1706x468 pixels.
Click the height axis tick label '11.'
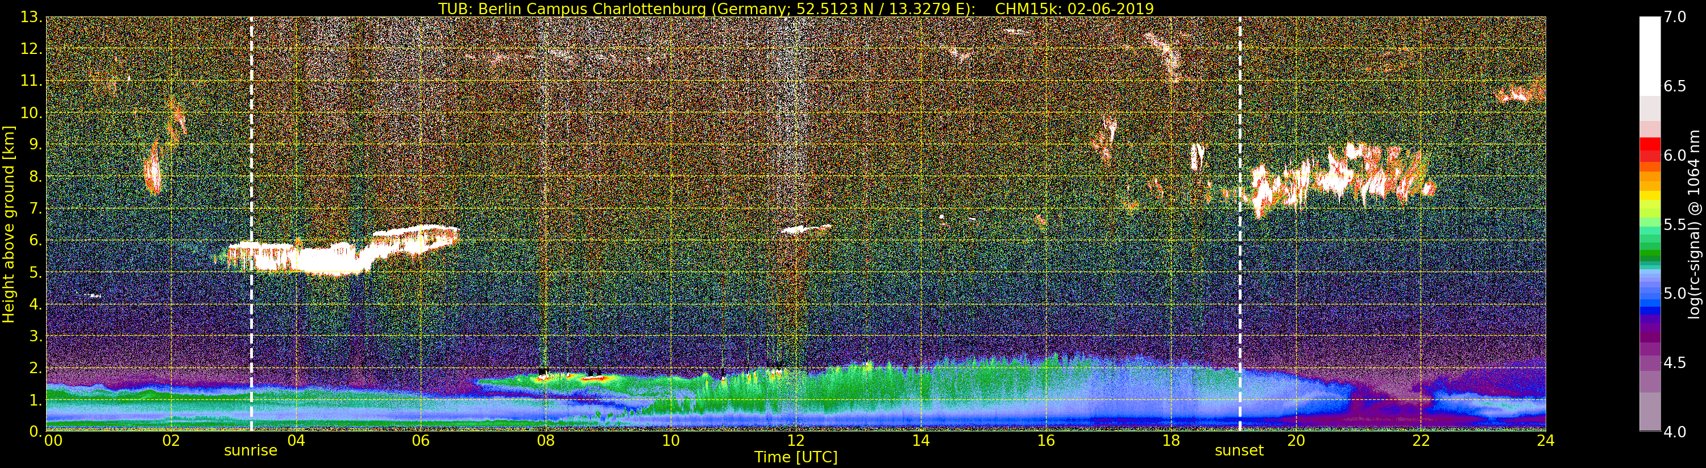(31, 81)
